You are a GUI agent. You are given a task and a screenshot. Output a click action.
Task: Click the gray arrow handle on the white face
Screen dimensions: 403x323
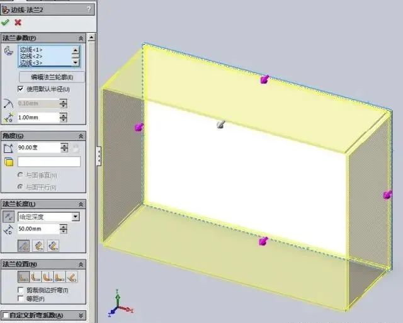[x=221, y=125]
